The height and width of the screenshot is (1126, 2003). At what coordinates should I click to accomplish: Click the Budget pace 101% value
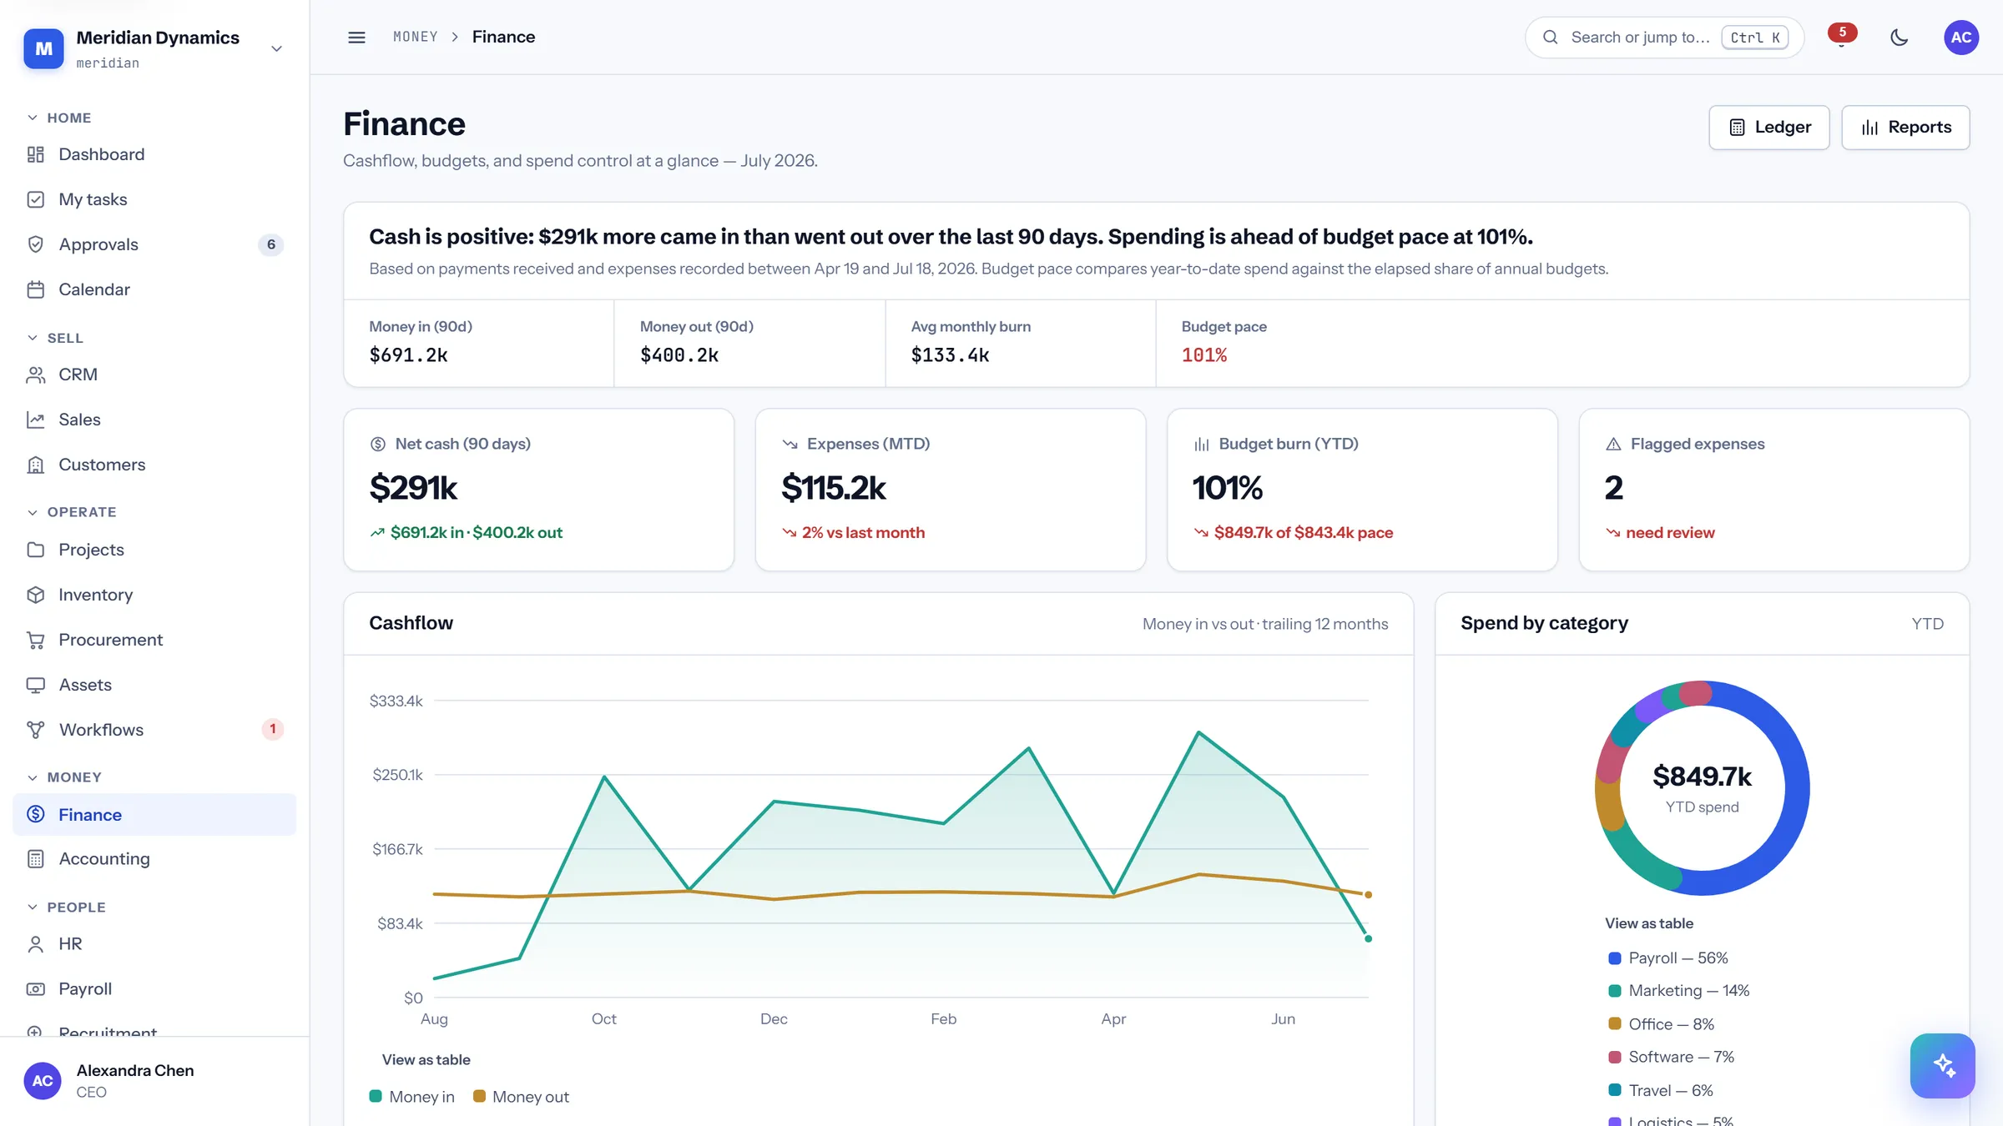tap(1204, 355)
